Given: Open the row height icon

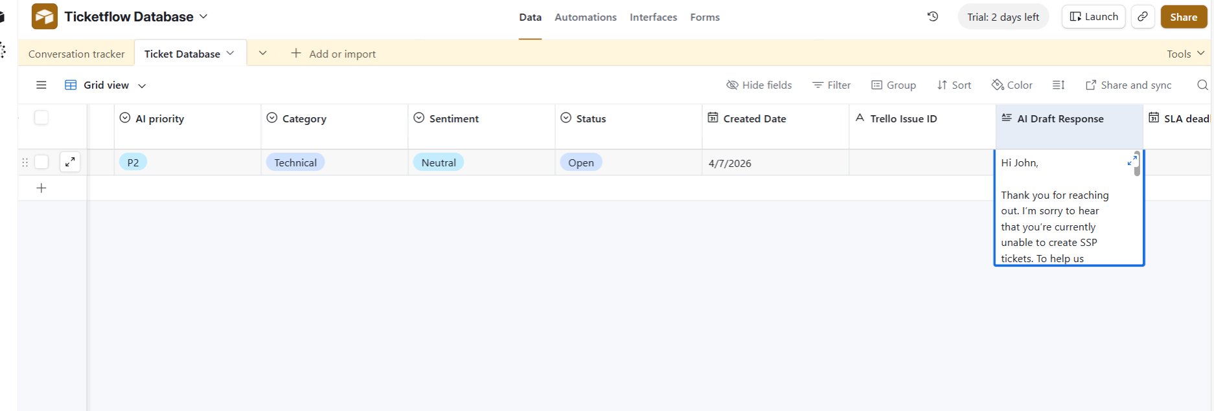Looking at the screenshot, I should (1059, 85).
